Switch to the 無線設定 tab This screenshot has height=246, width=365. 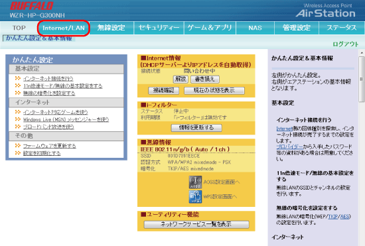click(x=111, y=28)
